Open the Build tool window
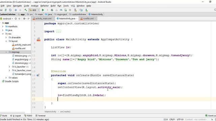The width and height of the screenshot is (216, 121). pos(4,116)
